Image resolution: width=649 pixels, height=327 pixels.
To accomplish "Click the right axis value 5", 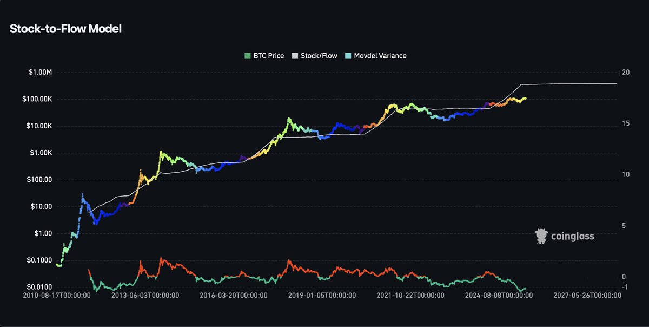I will coord(624,226).
